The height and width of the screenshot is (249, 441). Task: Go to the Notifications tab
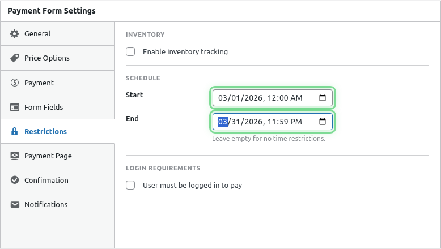click(46, 204)
